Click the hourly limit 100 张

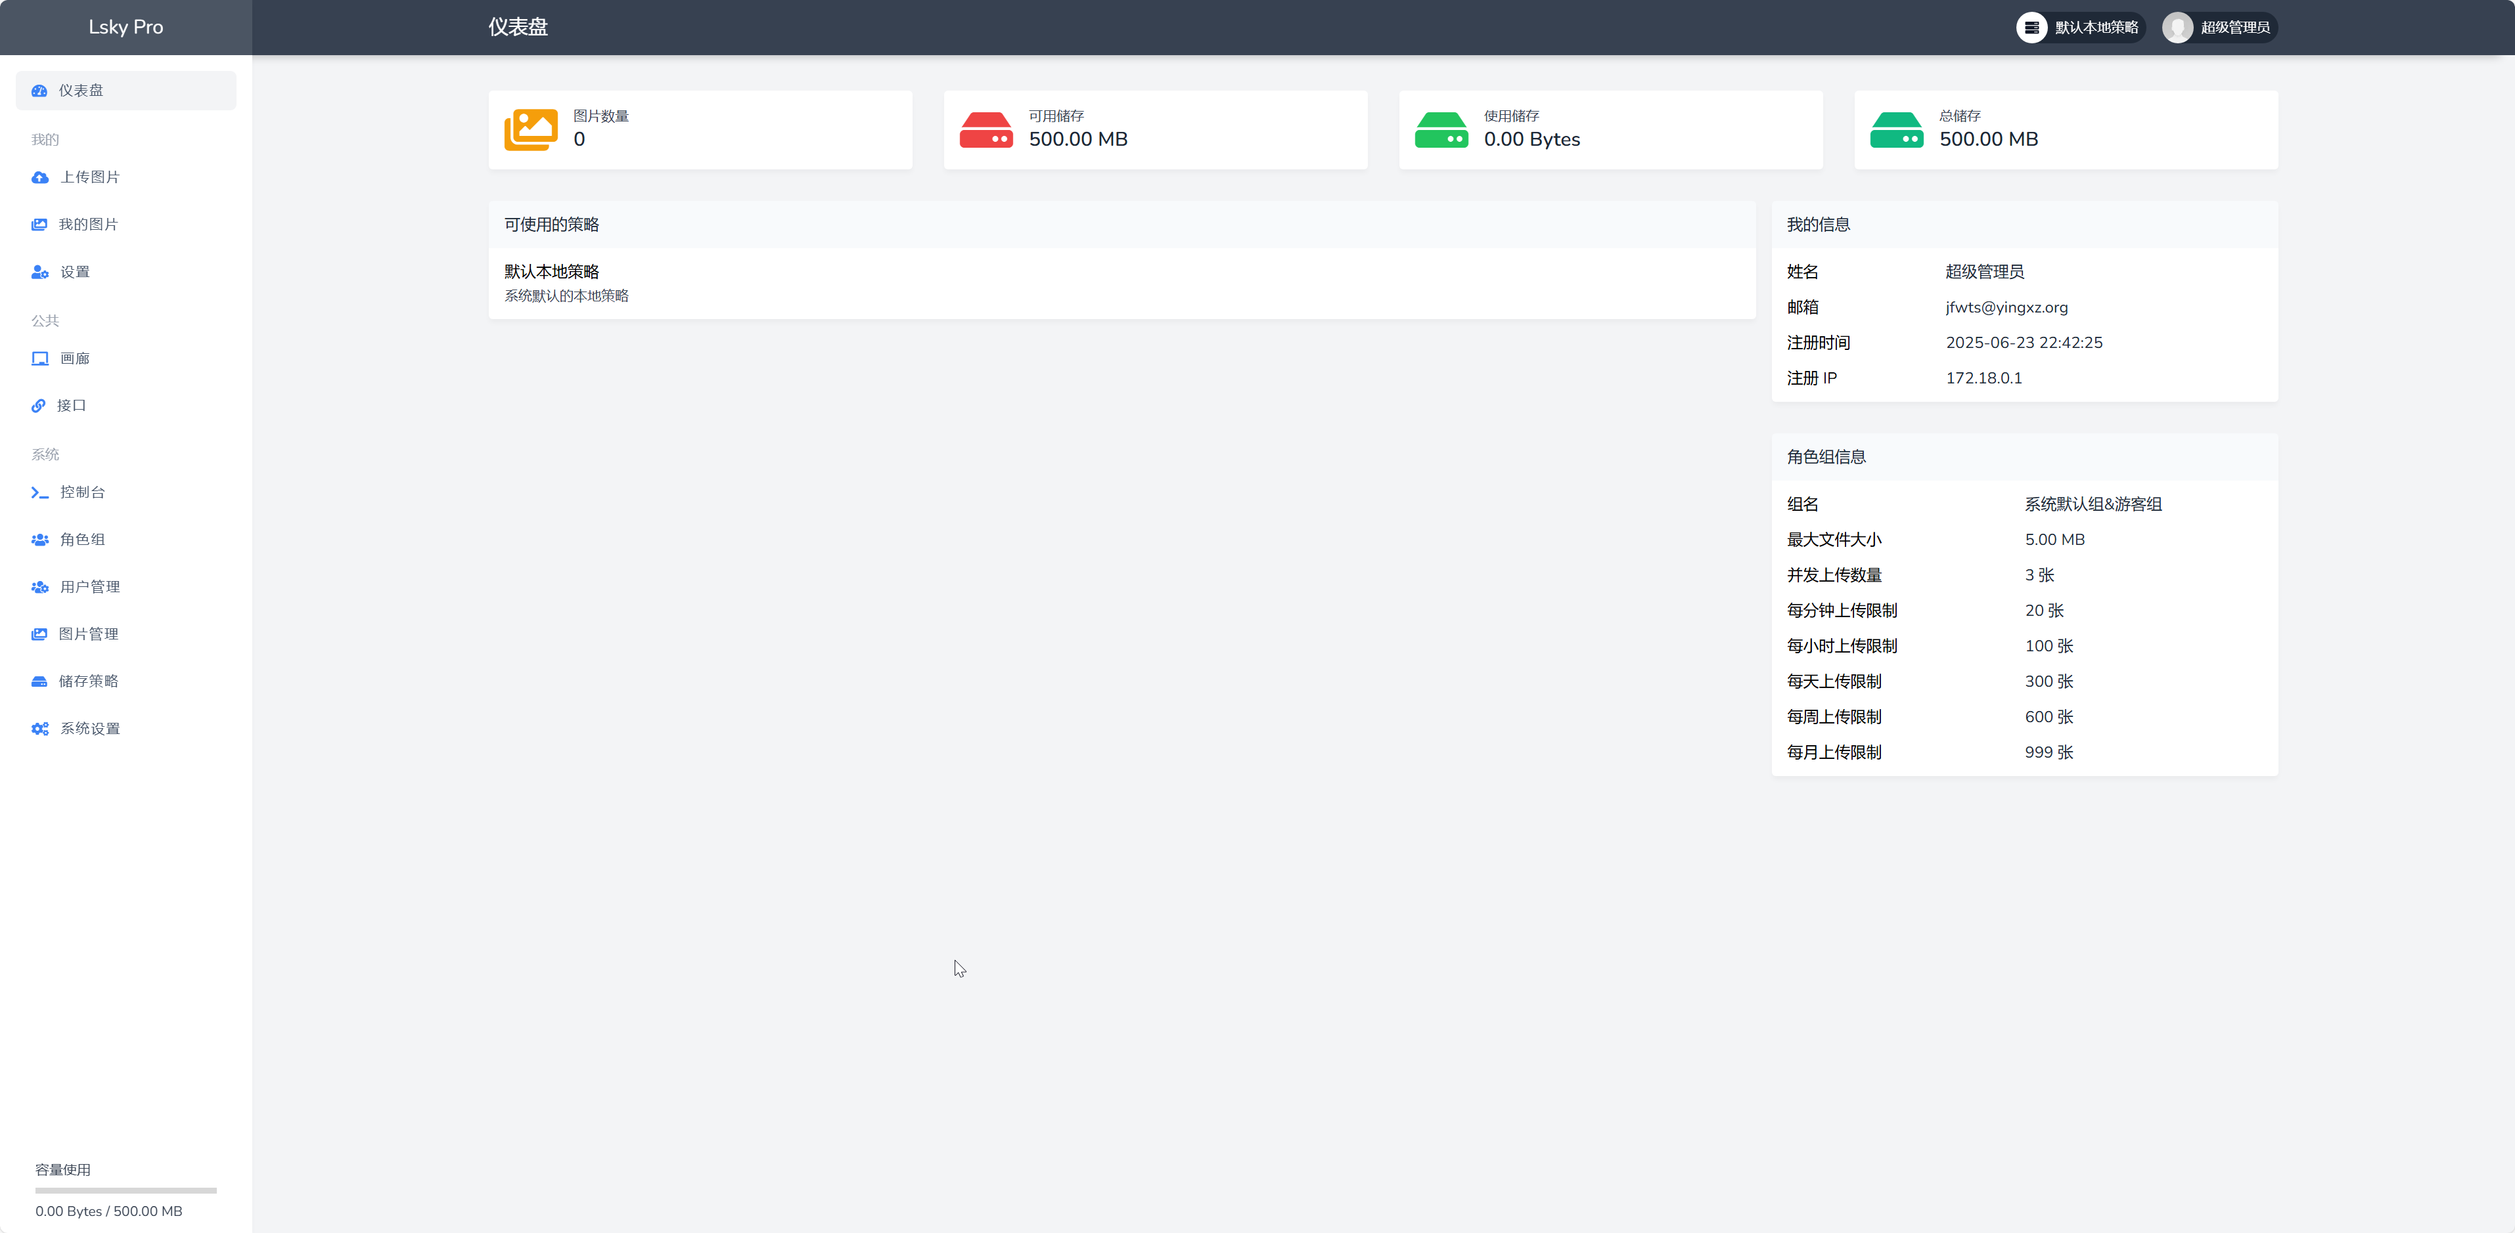2049,646
